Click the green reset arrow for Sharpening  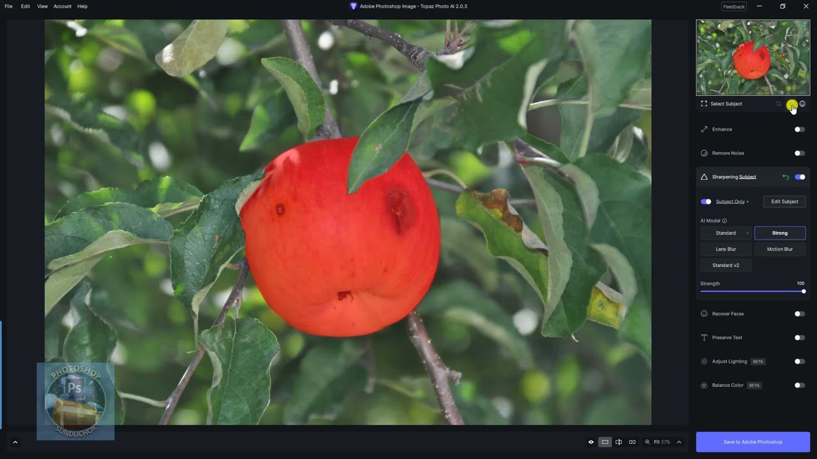point(786,177)
